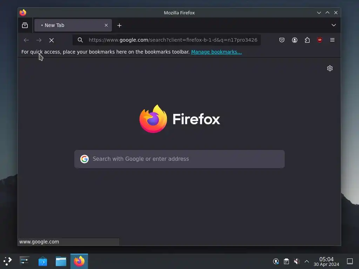Click the Mozilla Firefox title text

179,13
